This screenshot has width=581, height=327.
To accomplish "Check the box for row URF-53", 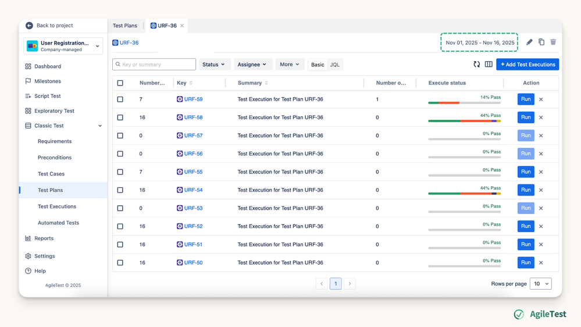I will coord(120,208).
